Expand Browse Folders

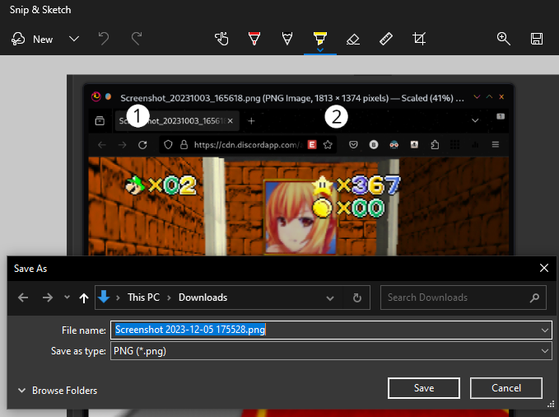click(x=58, y=391)
